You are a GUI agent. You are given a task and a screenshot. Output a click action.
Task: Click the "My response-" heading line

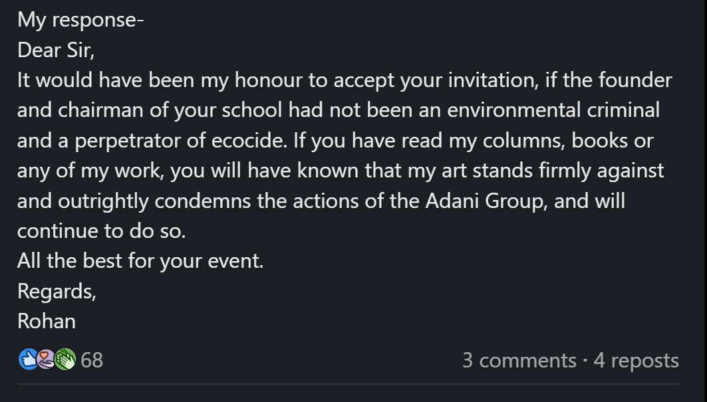(80, 20)
